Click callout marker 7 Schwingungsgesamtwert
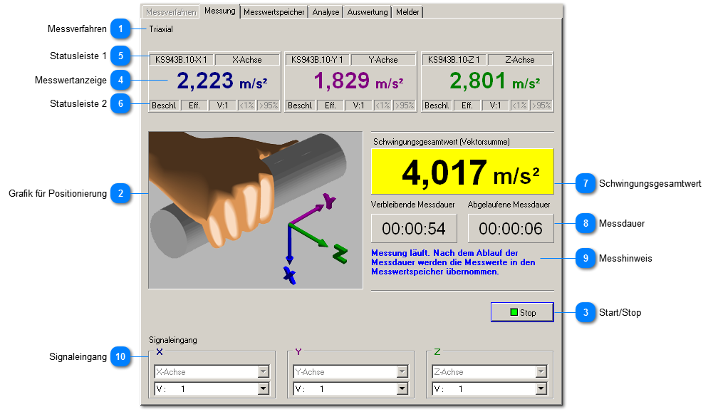Viewport: 713px width, 412px height. pos(586,183)
